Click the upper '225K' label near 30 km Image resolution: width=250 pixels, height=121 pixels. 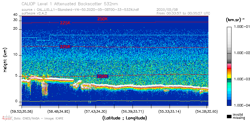[65, 23]
